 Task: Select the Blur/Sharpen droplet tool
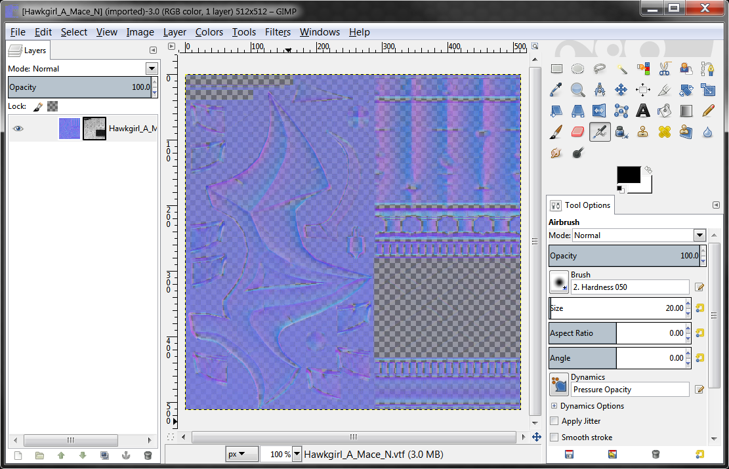point(708,132)
